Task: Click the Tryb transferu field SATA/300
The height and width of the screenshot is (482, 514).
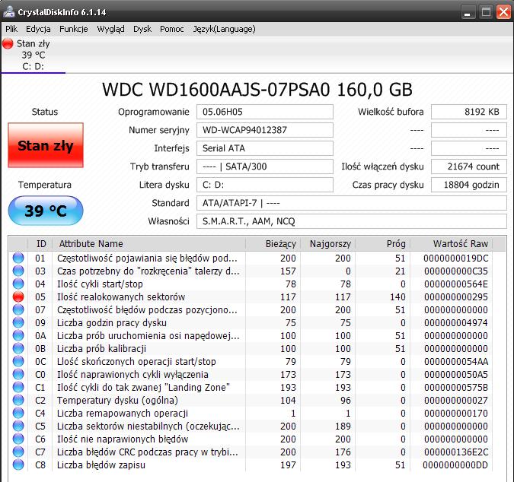Action: point(265,166)
